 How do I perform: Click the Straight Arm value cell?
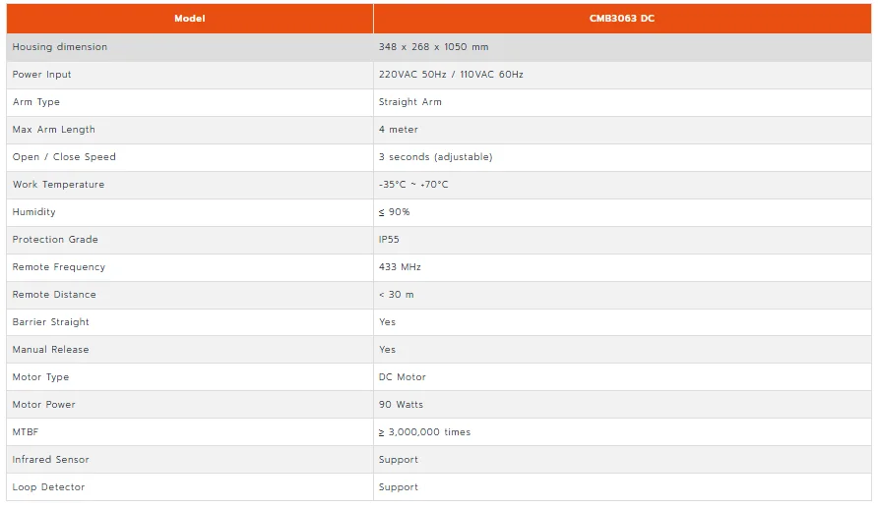(622, 102)
